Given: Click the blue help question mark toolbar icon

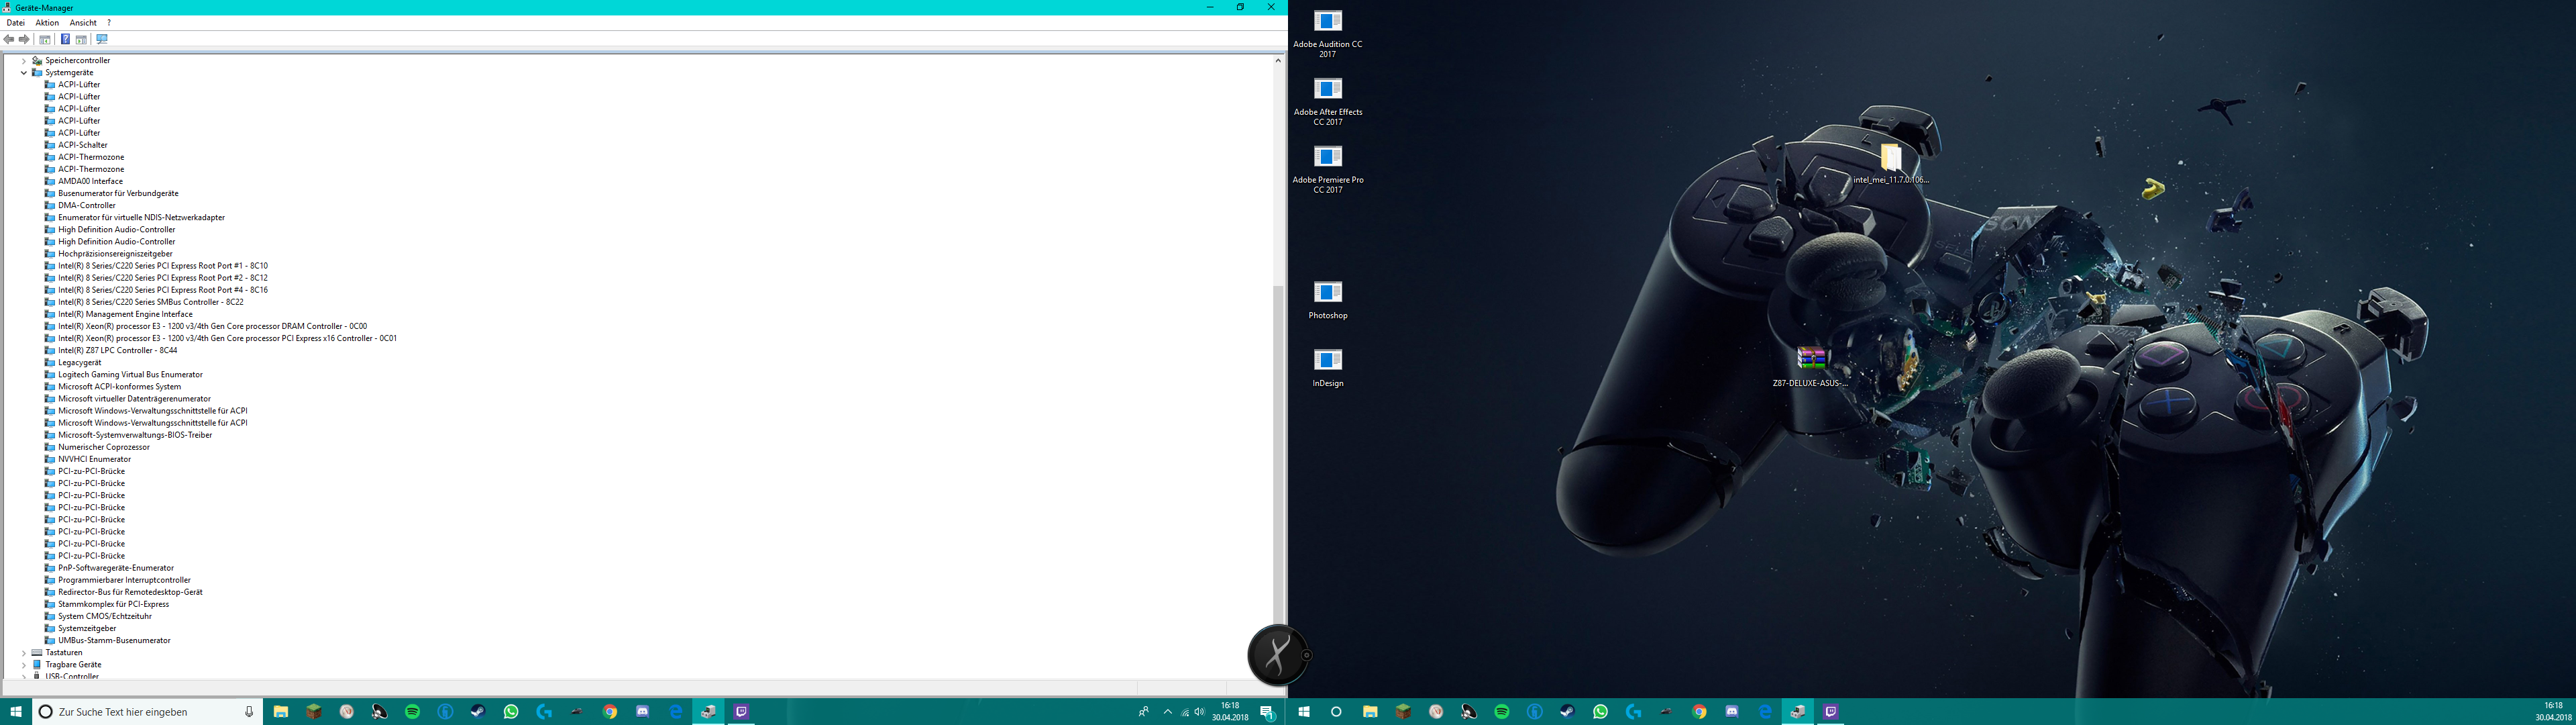Looking at the screenshot, I should click(x=65, y=39).
